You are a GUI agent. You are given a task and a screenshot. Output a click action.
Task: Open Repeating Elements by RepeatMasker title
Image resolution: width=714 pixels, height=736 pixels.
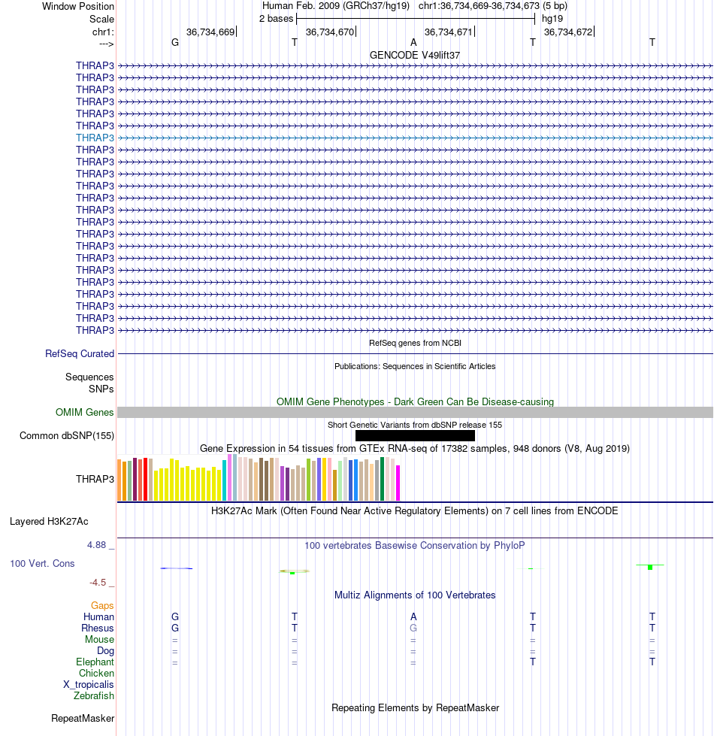(415, 708)
